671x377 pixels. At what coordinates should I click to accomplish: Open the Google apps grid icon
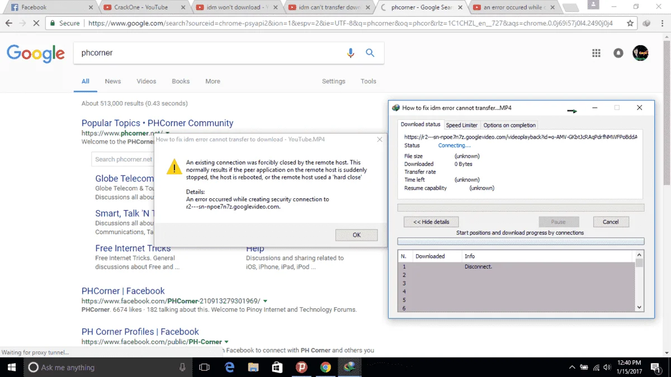tap(596, 53)
